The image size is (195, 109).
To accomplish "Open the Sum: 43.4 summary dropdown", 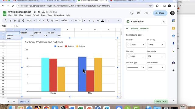I will click(161, 102).
